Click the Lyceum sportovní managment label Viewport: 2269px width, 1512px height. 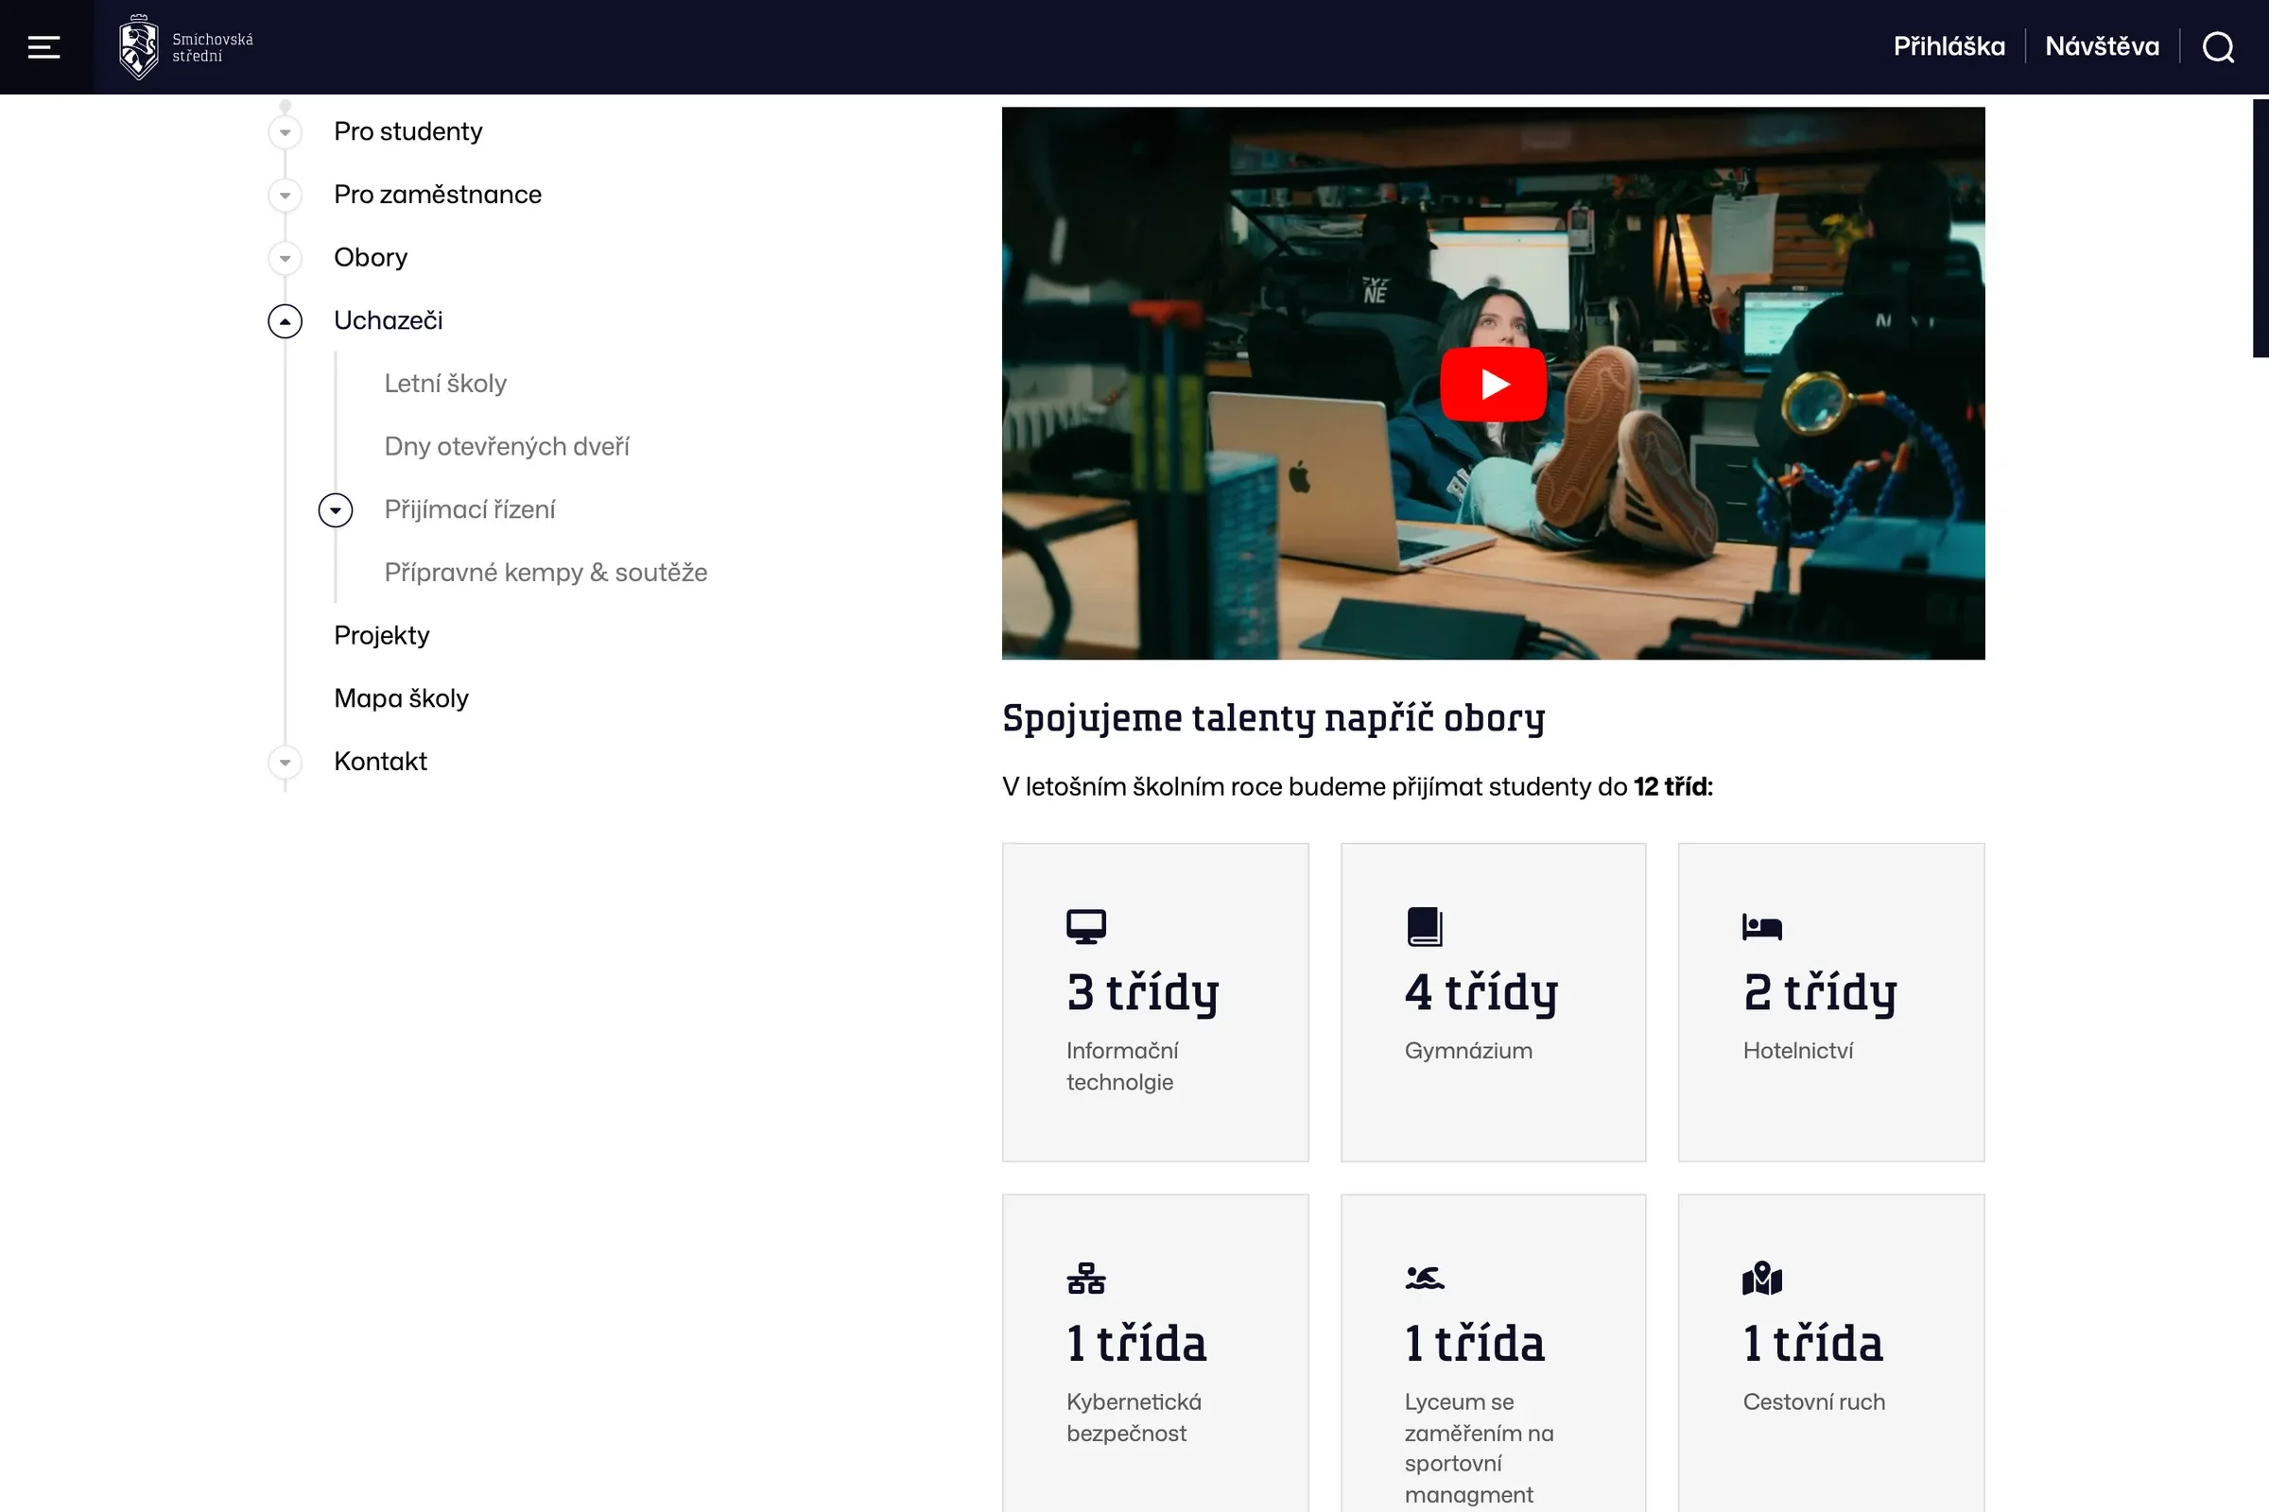pyautogui.click(x=1479, y=1449)
